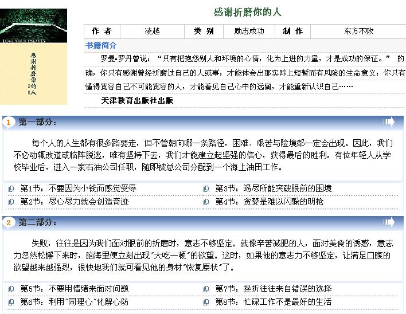This screenshot has height=314, width=406.
Task: Click the page icon beside 第5节
Action: tap(11, 289)
